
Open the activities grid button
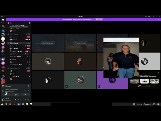[x=25, y=95]
